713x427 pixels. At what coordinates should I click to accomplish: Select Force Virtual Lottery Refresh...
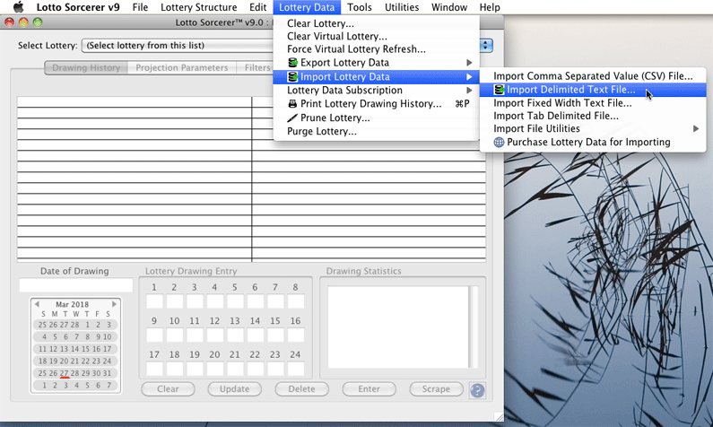376,49
